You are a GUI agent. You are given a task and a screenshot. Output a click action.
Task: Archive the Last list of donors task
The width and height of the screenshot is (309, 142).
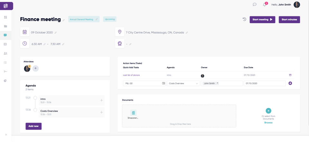290,75
